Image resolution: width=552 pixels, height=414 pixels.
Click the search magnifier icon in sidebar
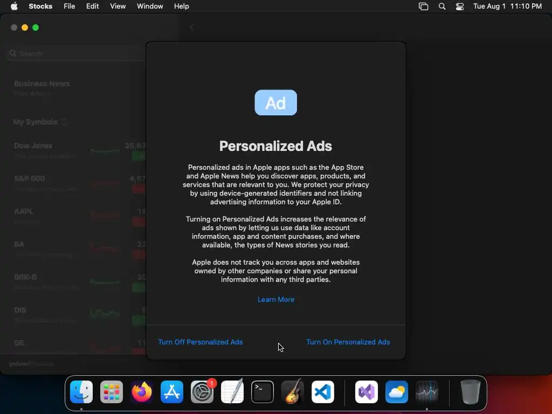point(13,53)
